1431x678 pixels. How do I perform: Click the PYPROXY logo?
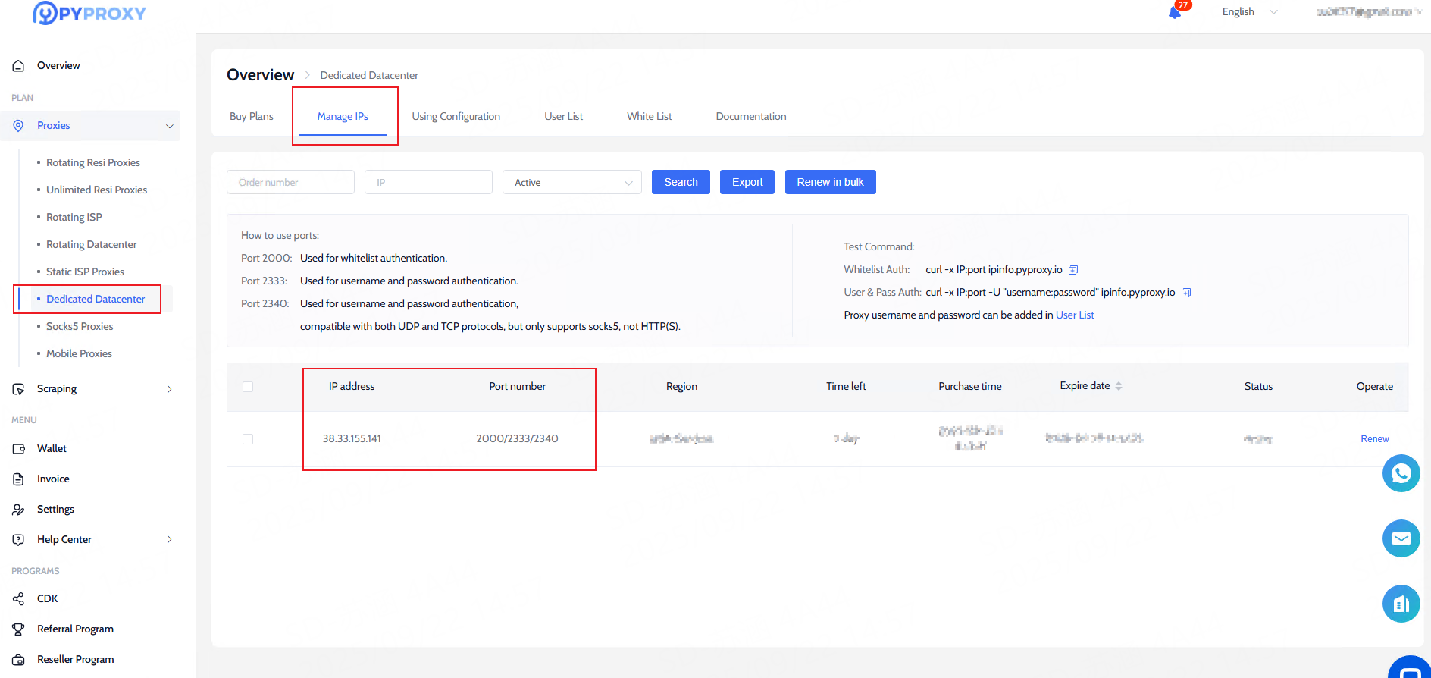pos(89,13)
